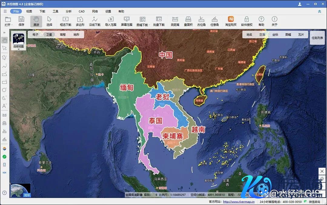
Task: Select the text annotation 'A' tool in sidebar
Action: (x=4, y=106)
